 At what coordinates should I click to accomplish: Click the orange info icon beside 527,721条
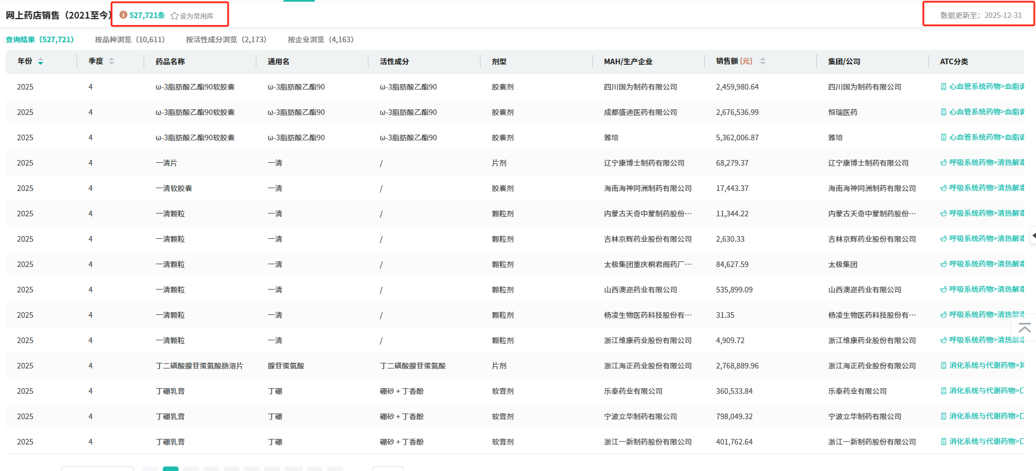[123, 15]
